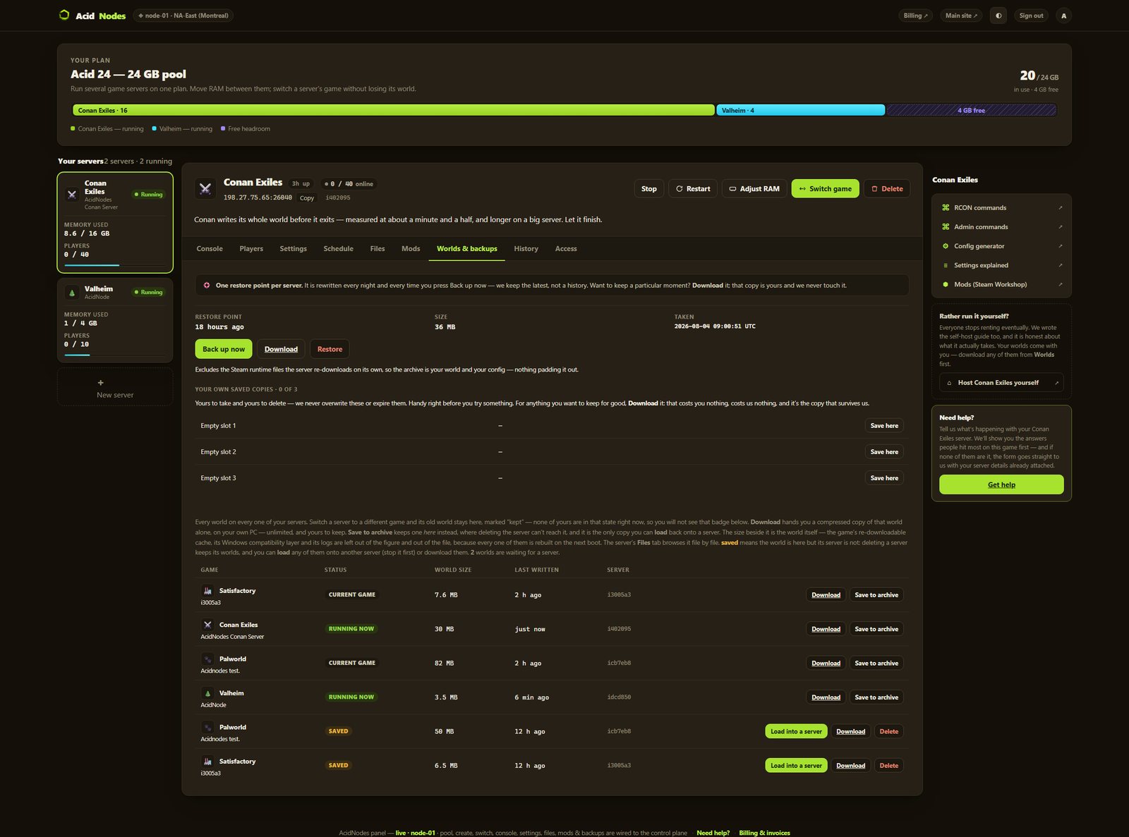Click the server address 198.27.75.65:26040
Viewport: 1129px width, 837px height.
coord(258,197)
